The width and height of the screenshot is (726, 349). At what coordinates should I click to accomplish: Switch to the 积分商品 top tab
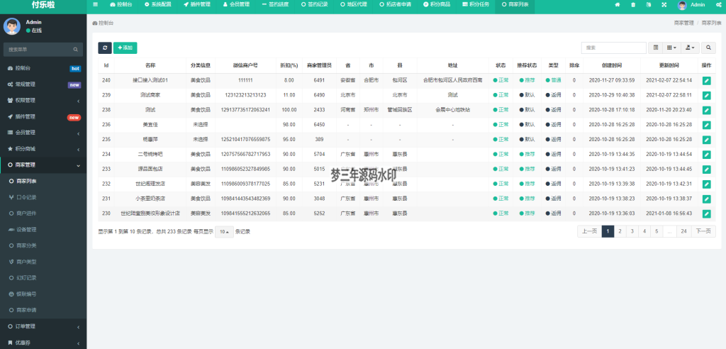click(x=437, y=5)
